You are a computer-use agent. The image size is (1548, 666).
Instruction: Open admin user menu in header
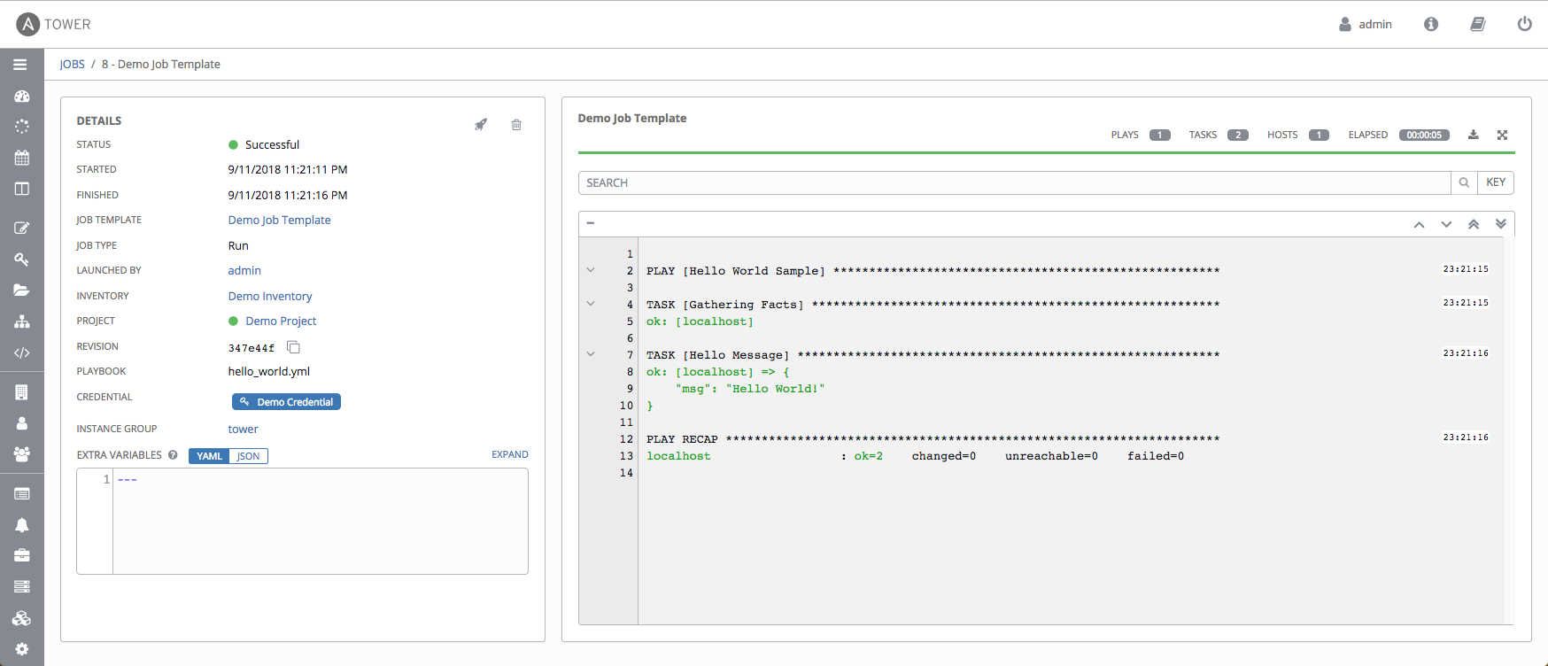[1366, 24]
